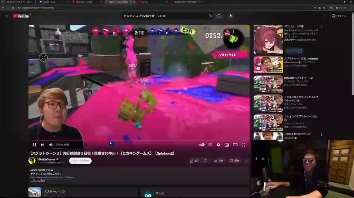Open the player settings gear
354x198 pixels.
218,145
